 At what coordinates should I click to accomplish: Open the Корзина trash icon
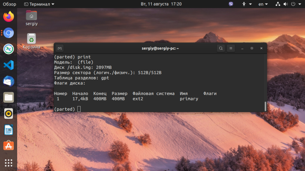[31, 41]
